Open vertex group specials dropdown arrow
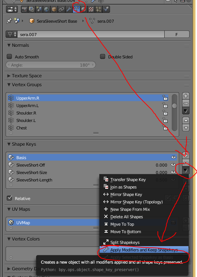The image size is (197, 277). pyautogui.click(x=186, y=111)
